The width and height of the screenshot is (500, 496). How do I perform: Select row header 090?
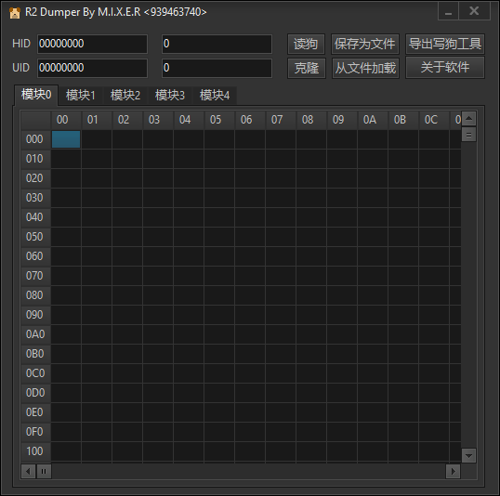(x=35, y=315)
